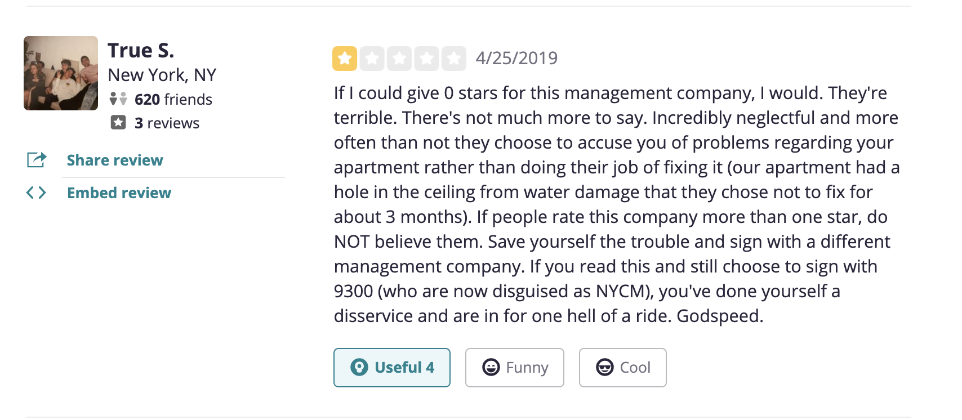Click the embed code brackets icon

[x=36, y=193]
